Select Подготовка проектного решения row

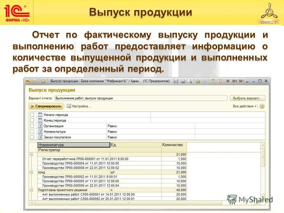pos(112,190)
